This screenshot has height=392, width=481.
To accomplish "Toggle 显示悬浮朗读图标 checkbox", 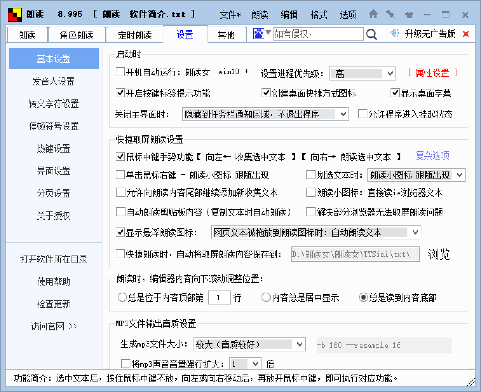I will pyautogui.click(x=120, y=232).
